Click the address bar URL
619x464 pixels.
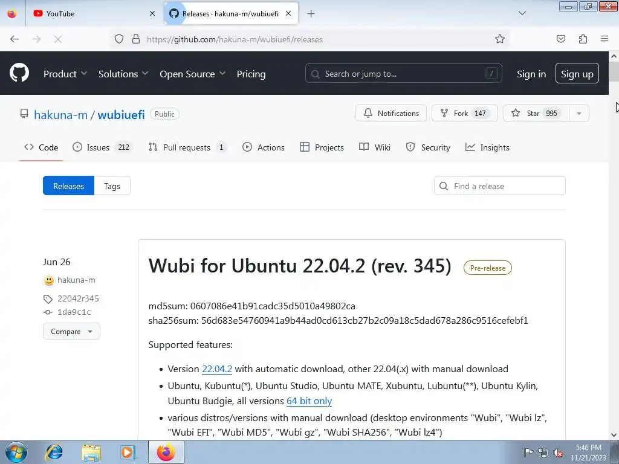tap(235, 39)
